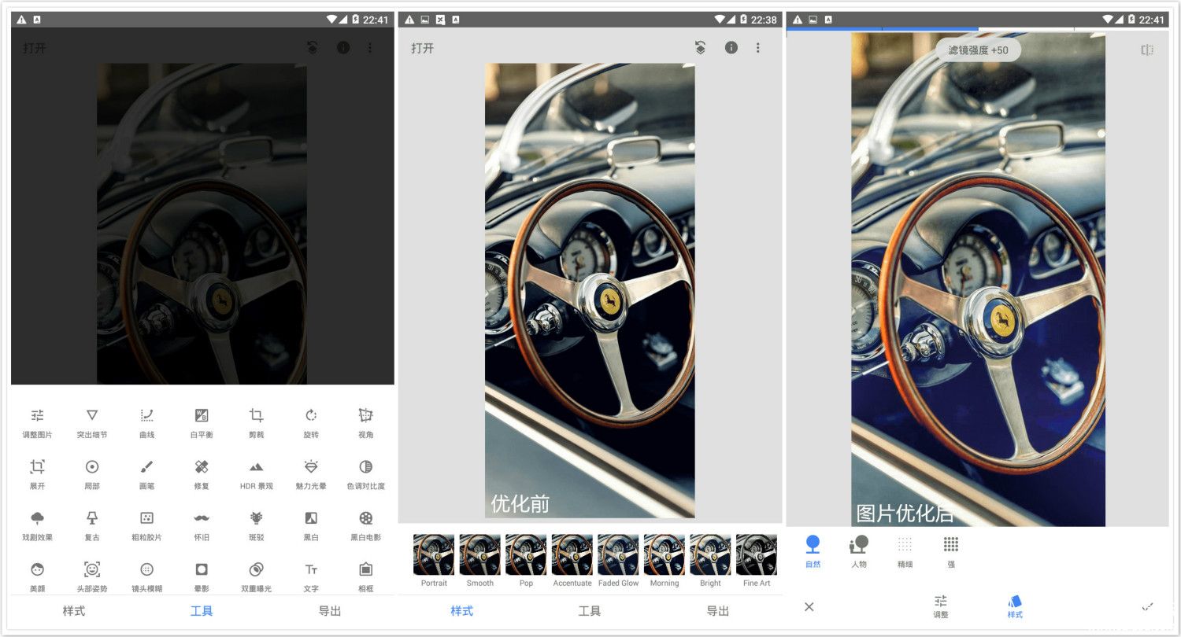Pick the 镜头模糊 lens blur tool
Screen dimensions: 1181x637
(x=146, y=576)
